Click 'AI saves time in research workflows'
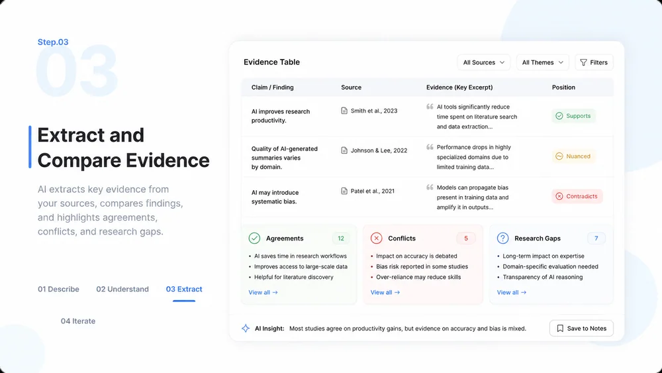The image size is (662, 373). click(x=300, y=256)
